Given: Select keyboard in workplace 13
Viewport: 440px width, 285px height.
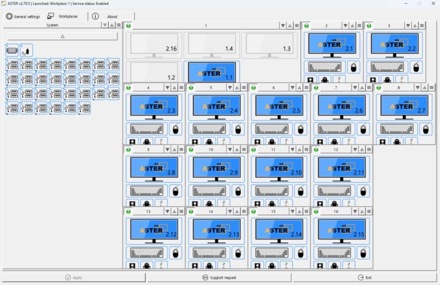Looking at the screenshot, I should coord(147,253).
